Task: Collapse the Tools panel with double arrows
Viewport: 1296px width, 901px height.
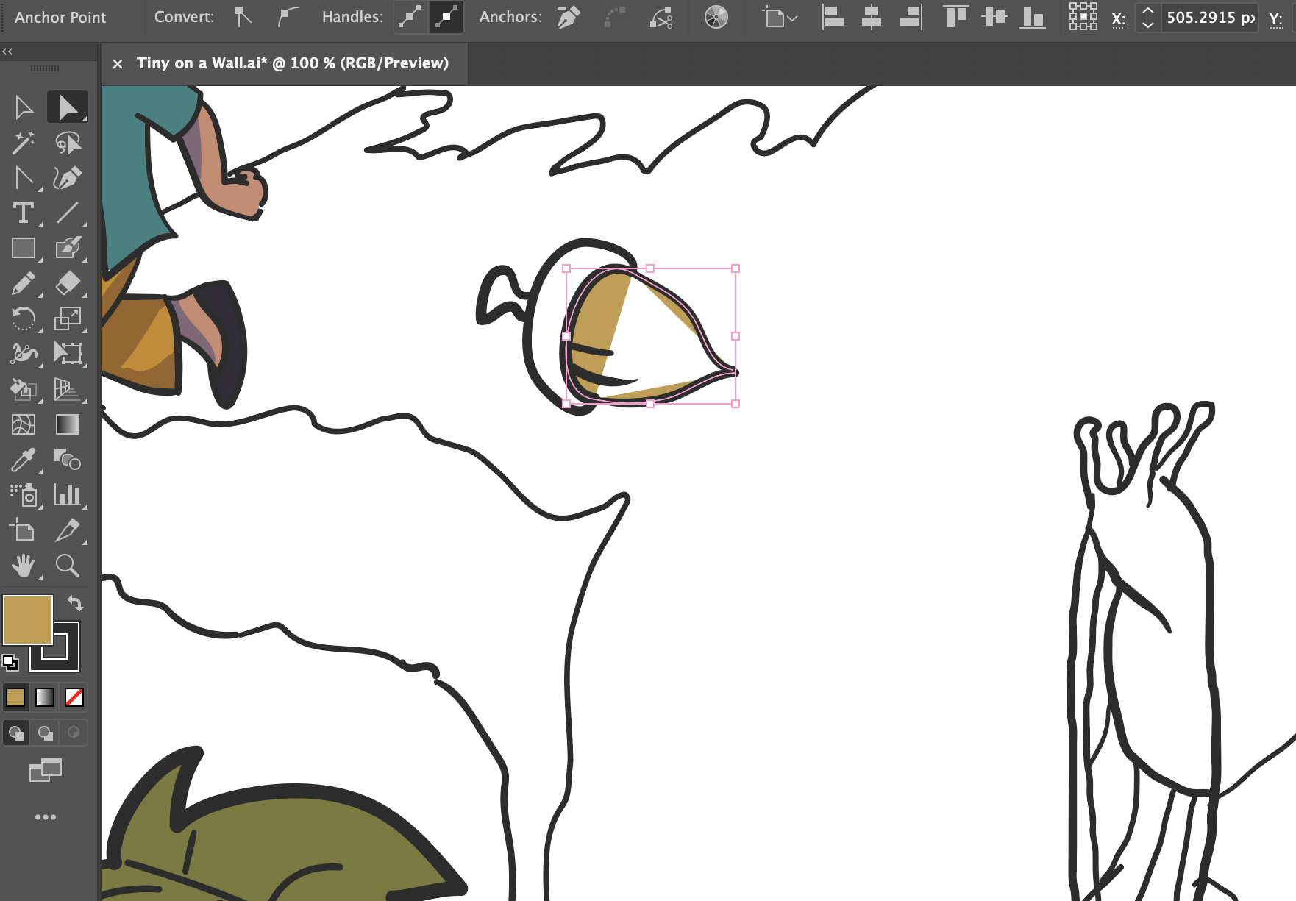Action: (x=7, y=51)
